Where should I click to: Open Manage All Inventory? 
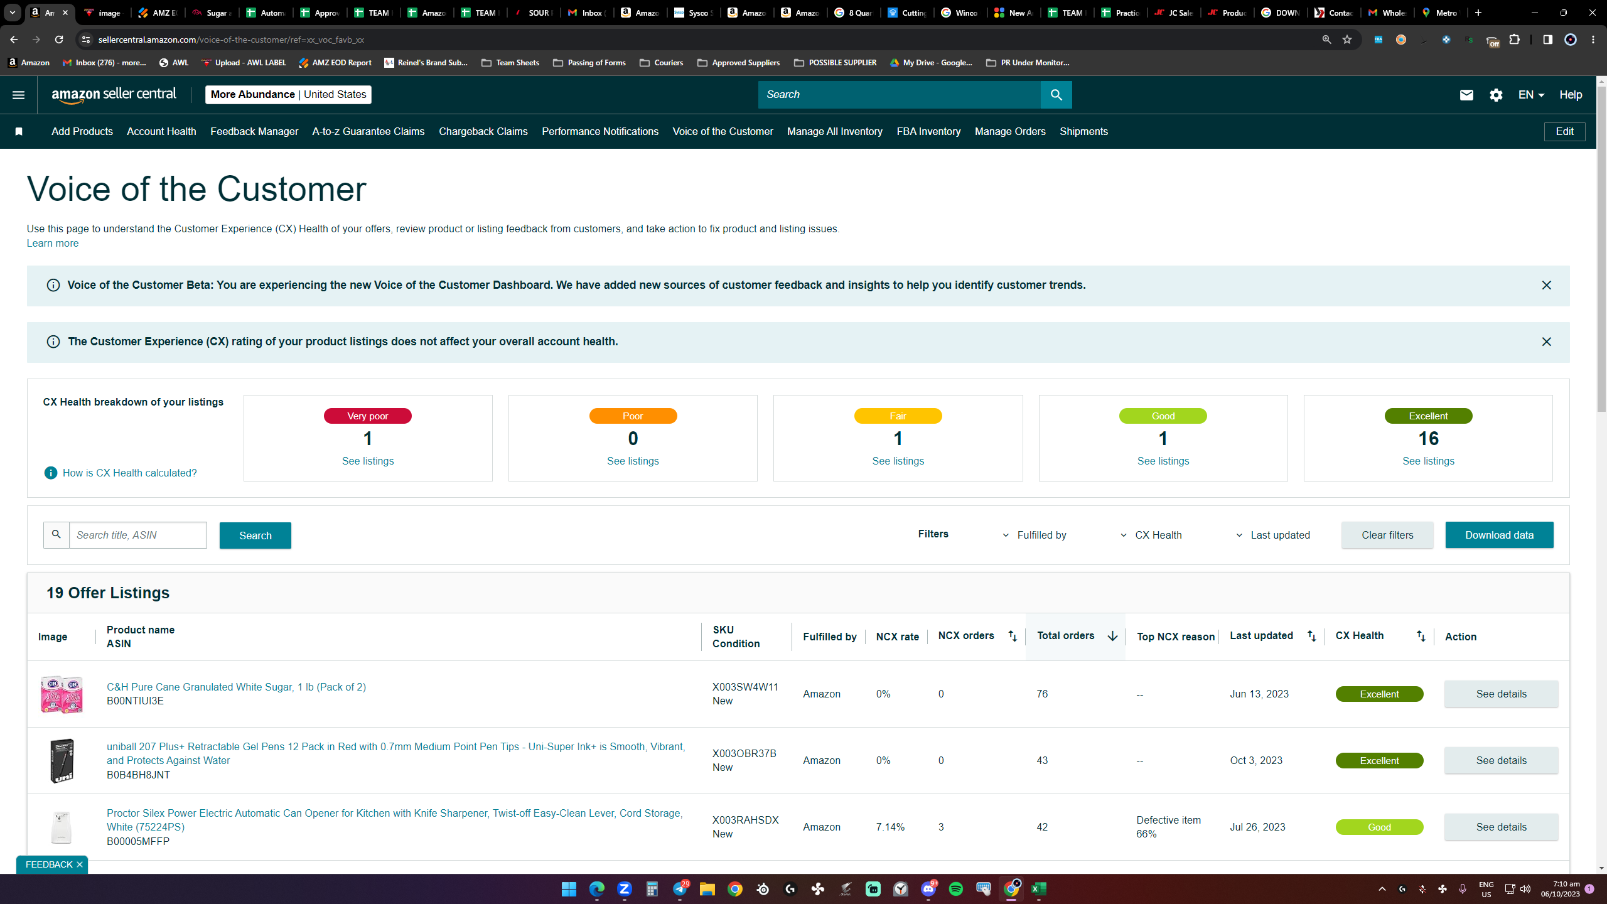[x=835, y=131]
